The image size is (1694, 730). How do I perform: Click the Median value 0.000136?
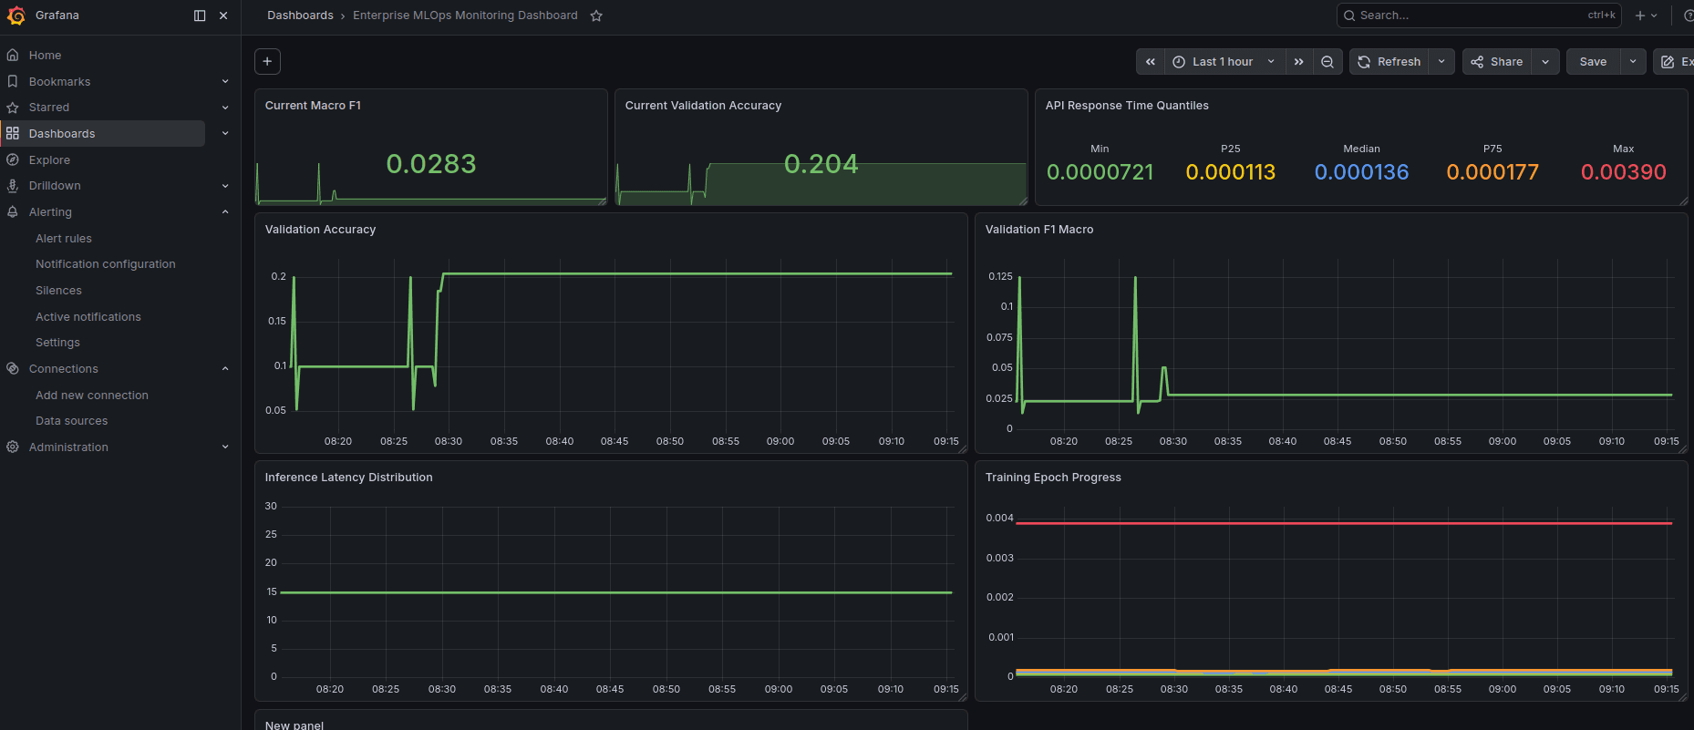tap(1361, 172)
